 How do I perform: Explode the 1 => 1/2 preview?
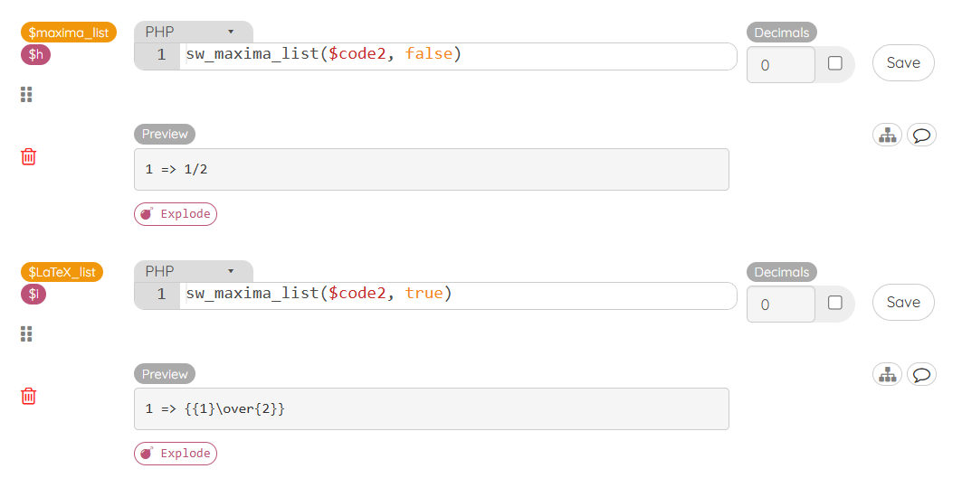click(176, 214)
